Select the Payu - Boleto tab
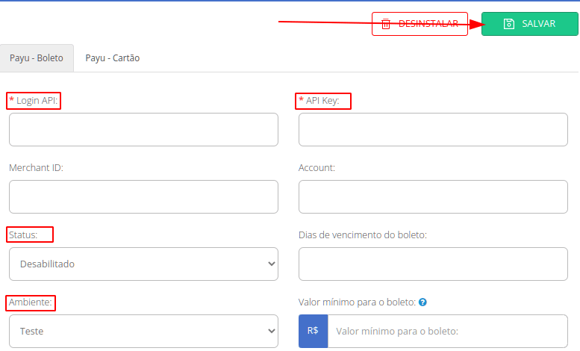This screenshot has width=580, height=351. pos(37,58)
